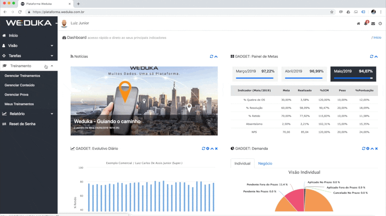Click the '% Quebra de OS' indicator row
386x216 pixels.
[x=304, y=100]
